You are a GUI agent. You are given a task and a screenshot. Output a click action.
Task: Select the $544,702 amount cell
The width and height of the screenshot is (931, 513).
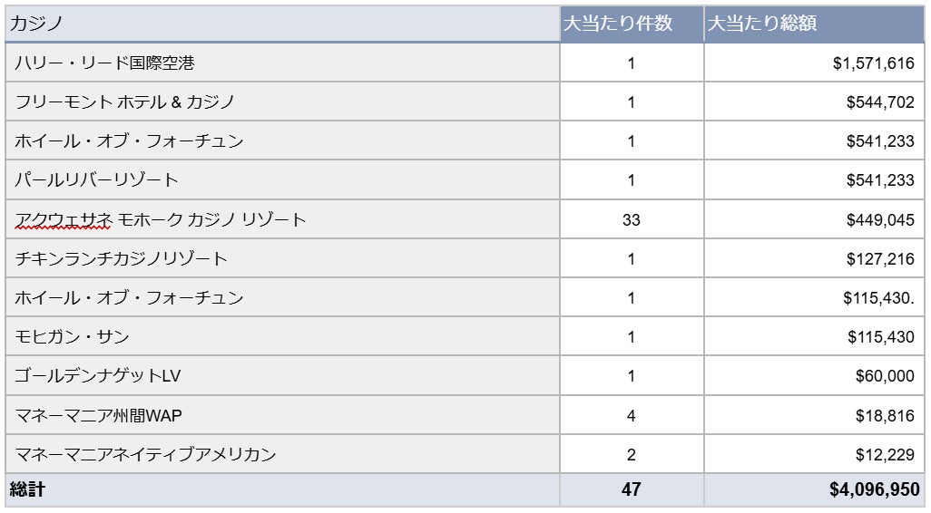879,102
